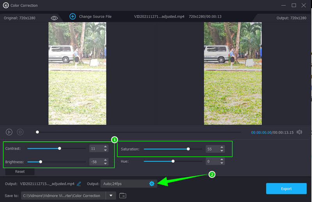Increase Contrast value with up arrow

(x=105, y=147)
